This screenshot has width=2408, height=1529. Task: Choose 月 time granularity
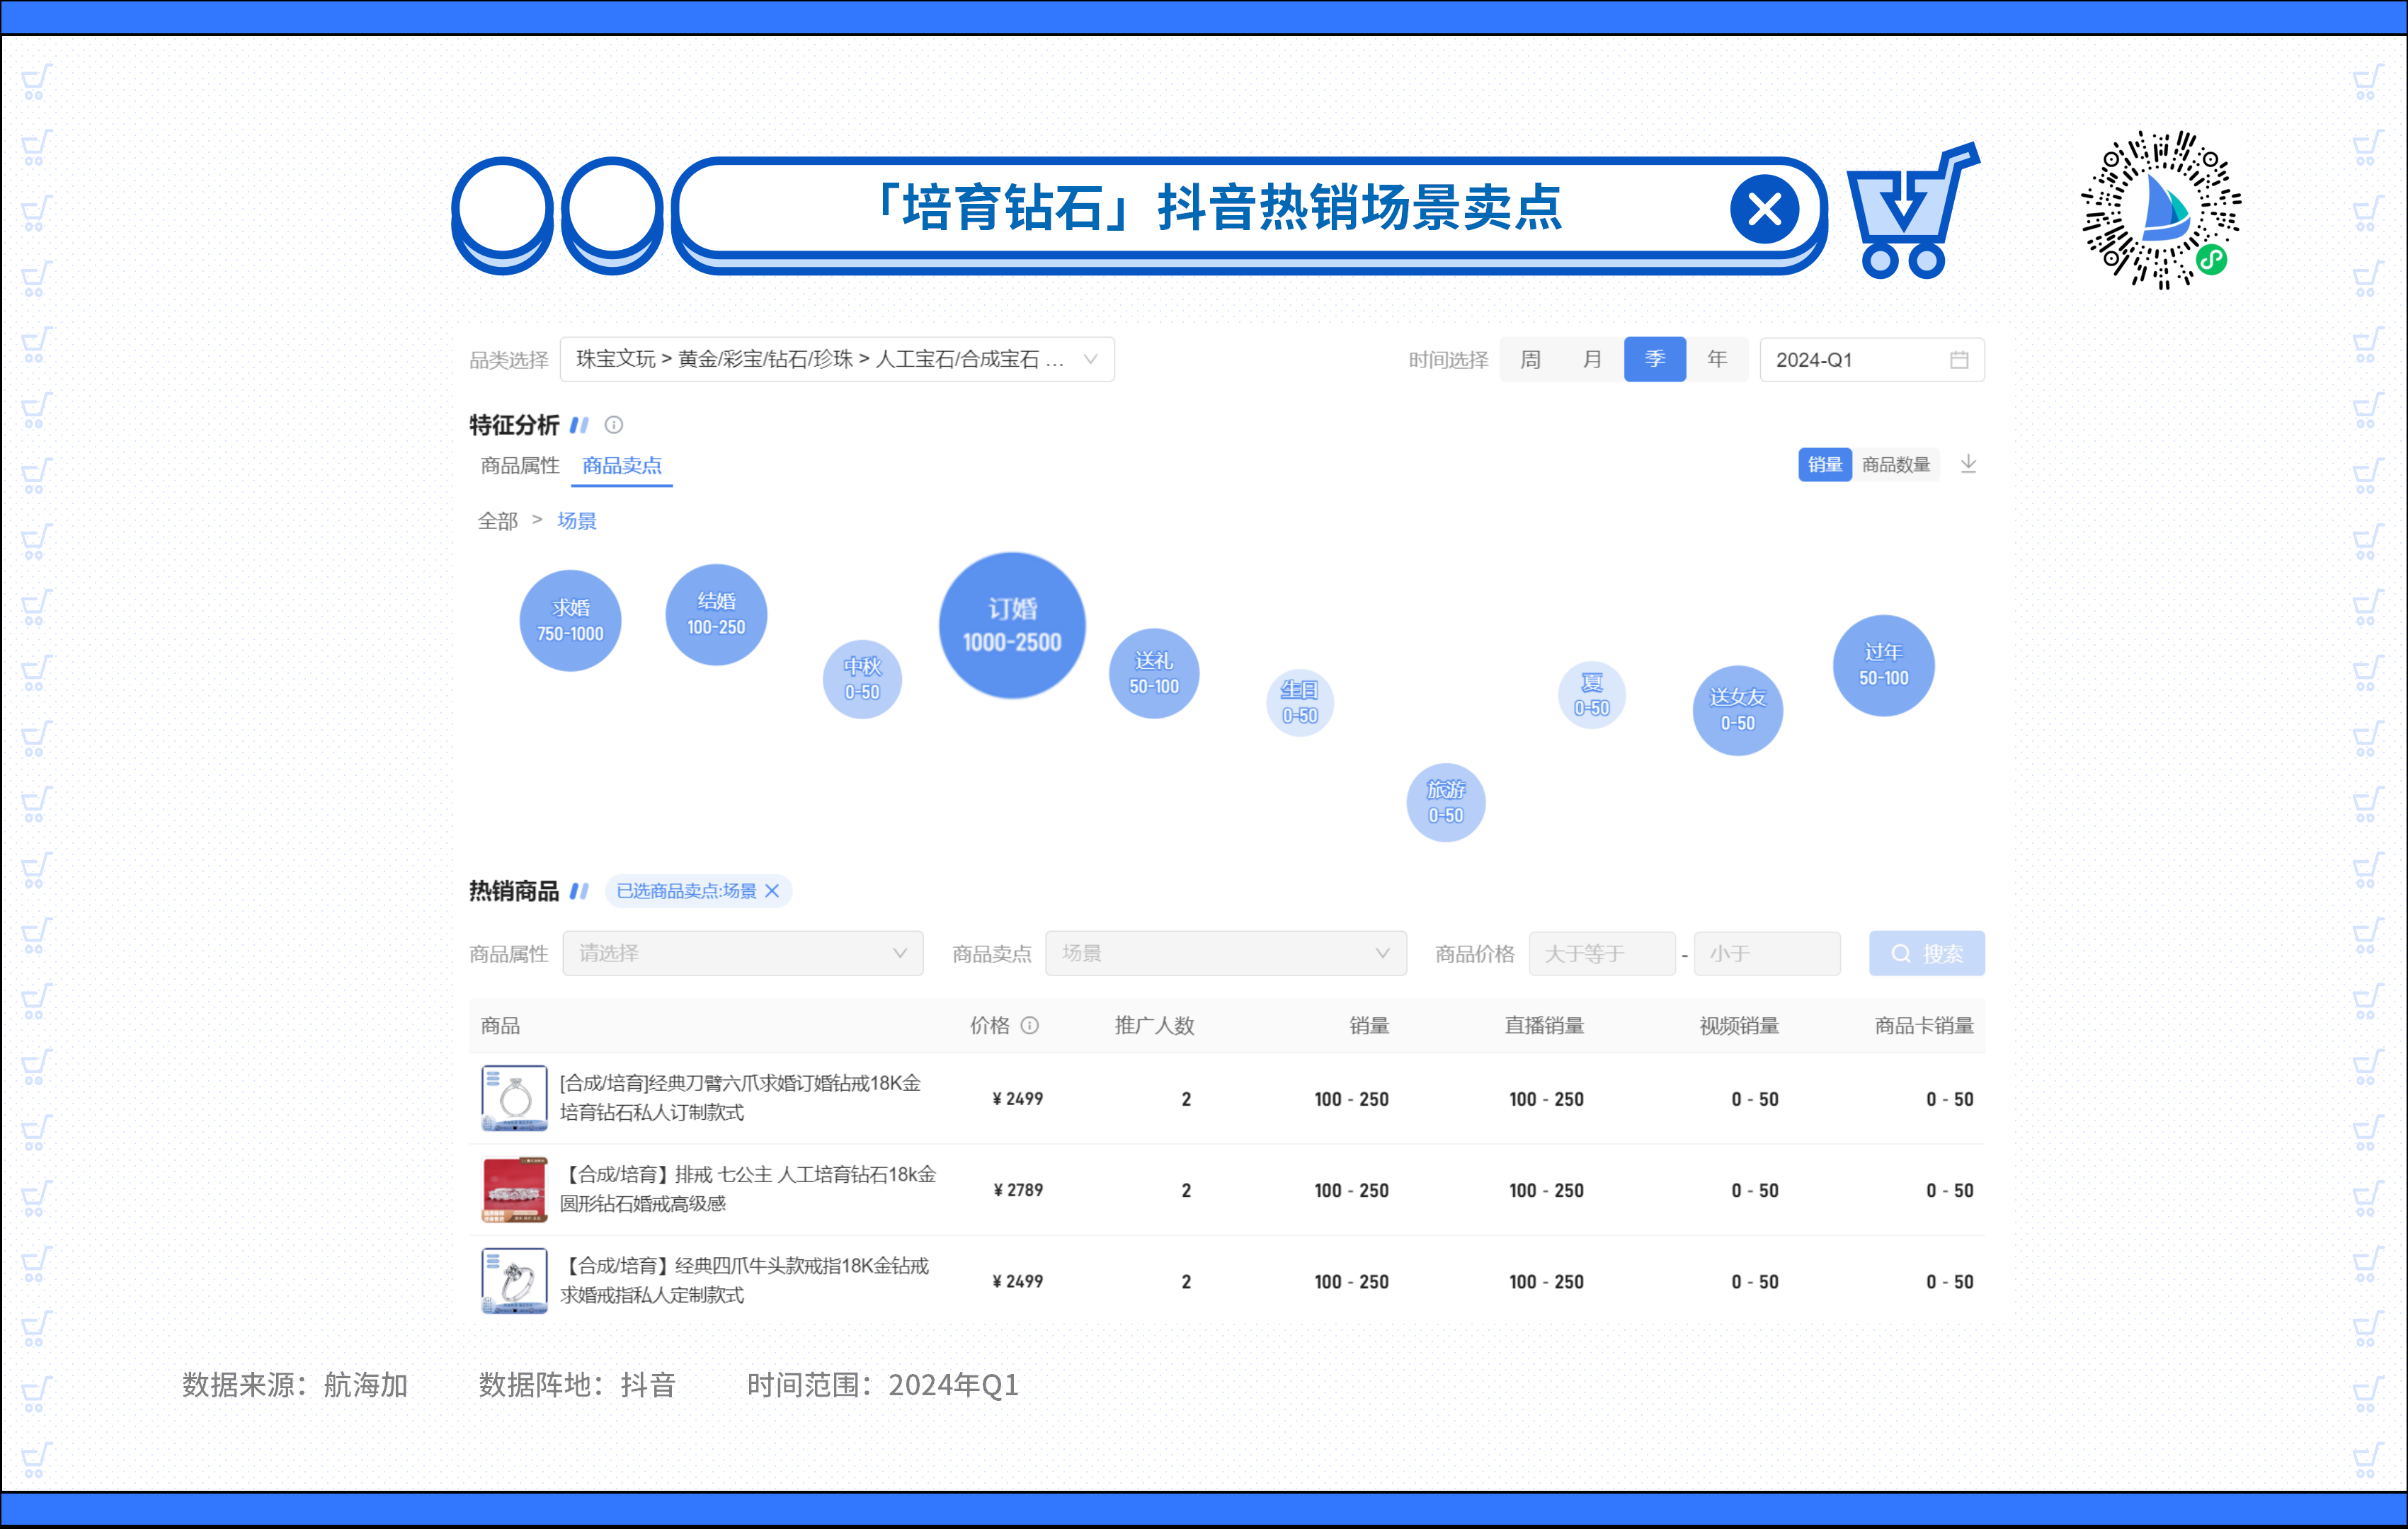coord(1592,360)
